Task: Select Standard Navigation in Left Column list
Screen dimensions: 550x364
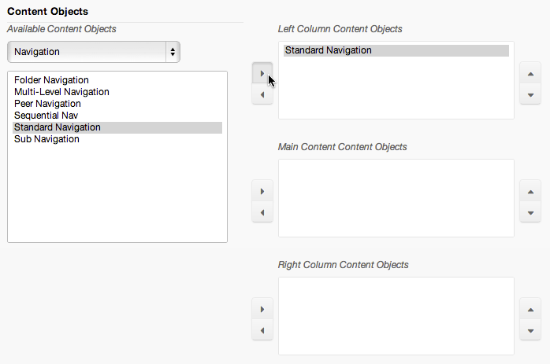Action: click(396, 50)
